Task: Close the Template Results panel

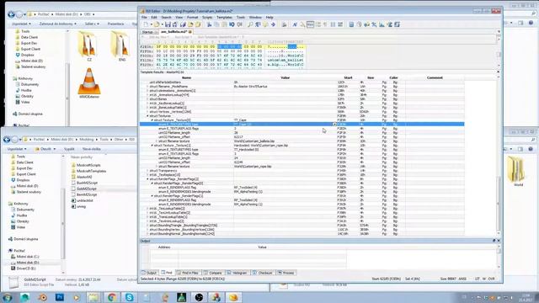Action: (x=498, y=72)
